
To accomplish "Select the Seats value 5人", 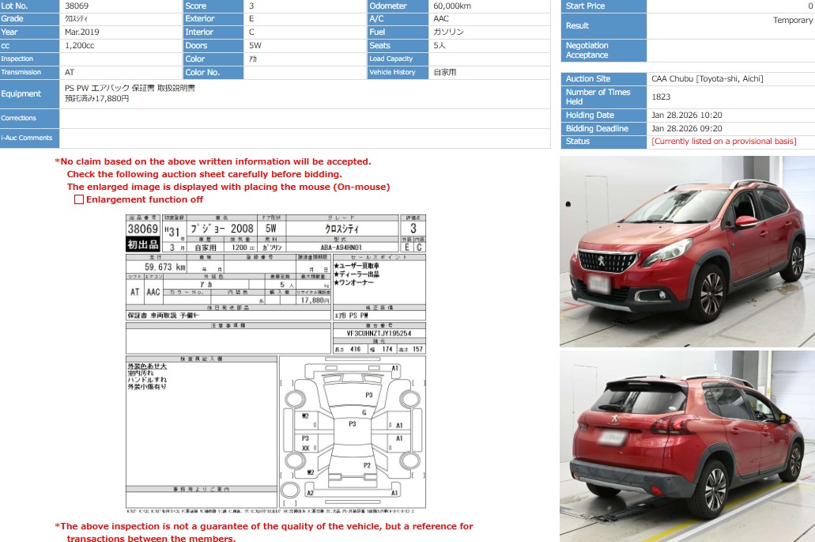I will (x=440, y=45).
